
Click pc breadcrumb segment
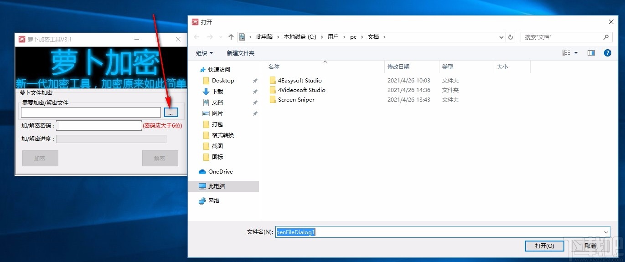(353, 37)
